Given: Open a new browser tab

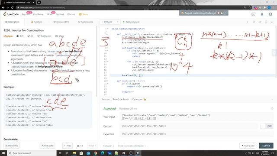Looking at the screenshot, I should (39, 3).
